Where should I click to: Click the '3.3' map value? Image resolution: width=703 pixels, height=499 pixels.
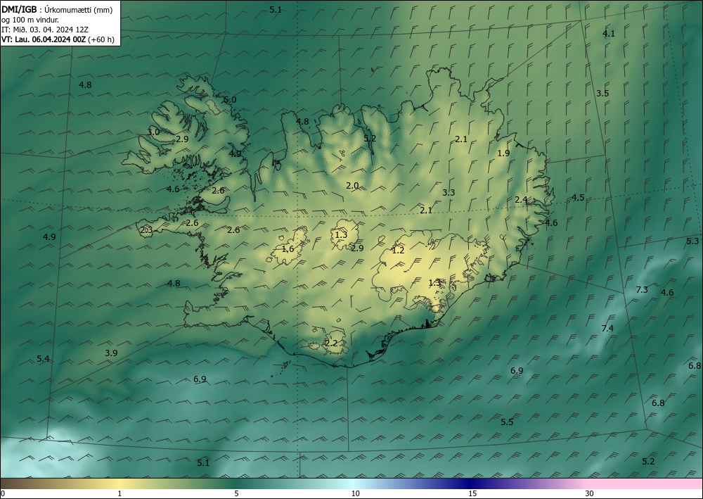point(449,193)
